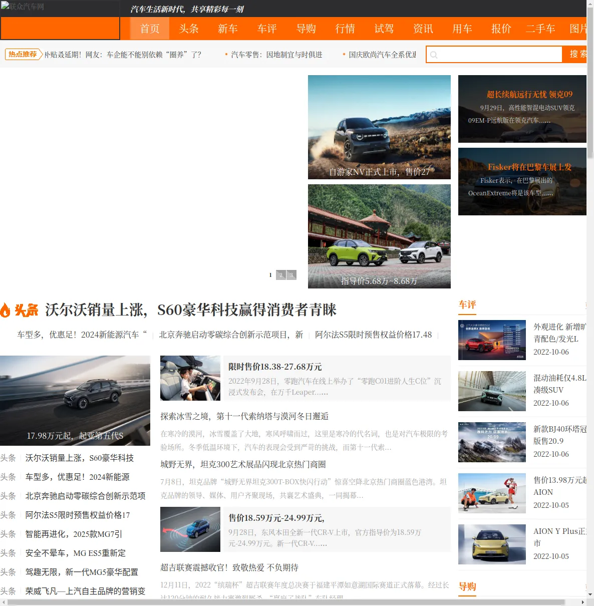Click the horizontal scrollbar right arrow

click(x=582, y=602)
